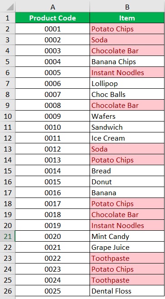Click the cell with product code 0010
165x299 pixels.
[x=53, y=127]
